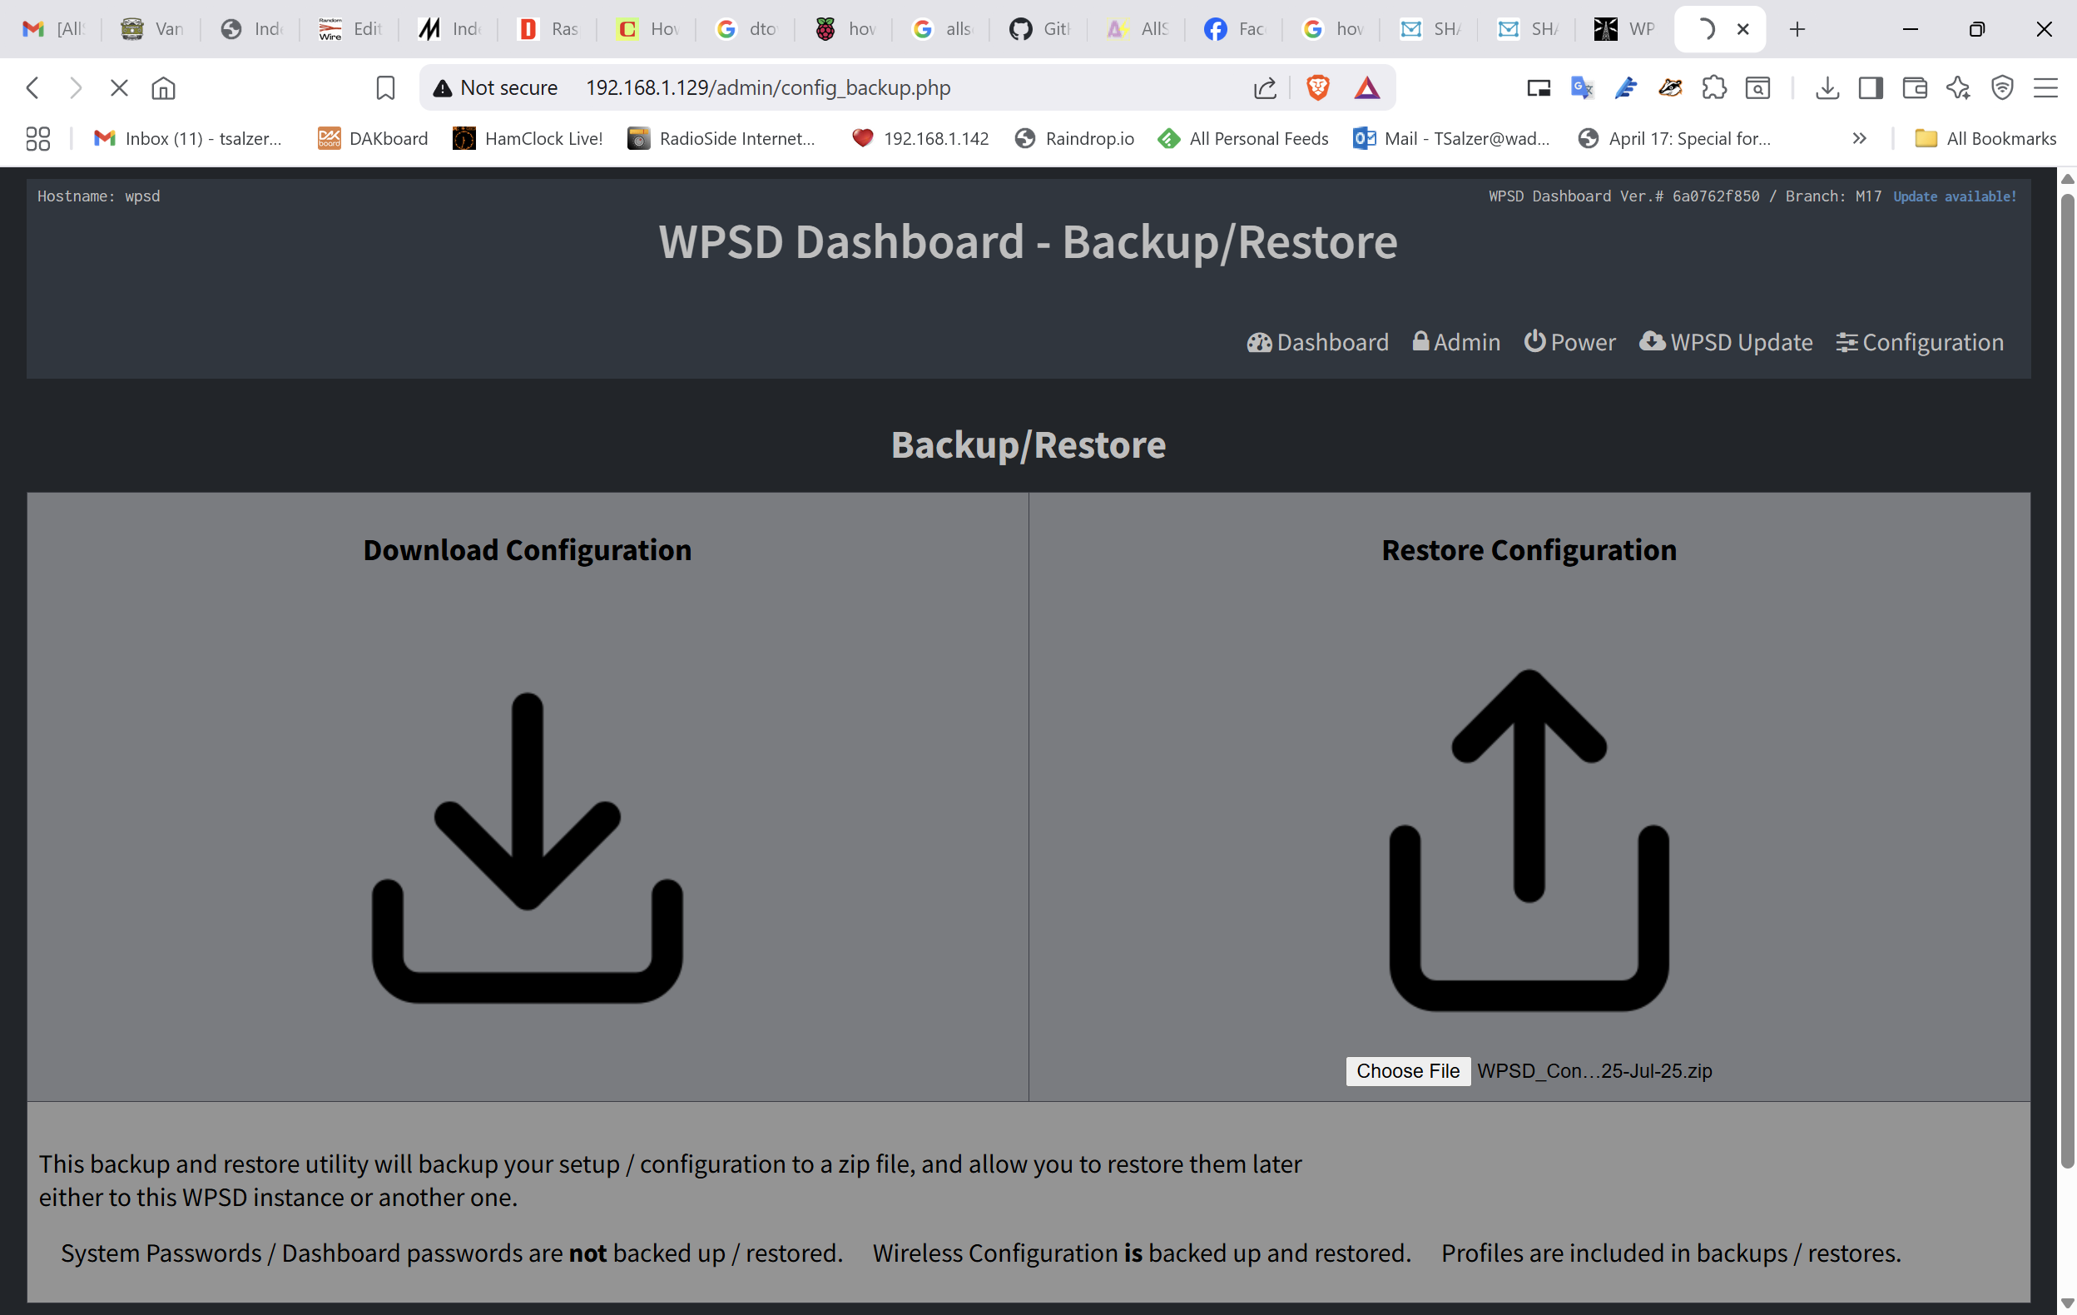Expand hidden bookmarks overflow chevron
Viewport: 2077px width, 1315px height.
[x=1860, y=138]
